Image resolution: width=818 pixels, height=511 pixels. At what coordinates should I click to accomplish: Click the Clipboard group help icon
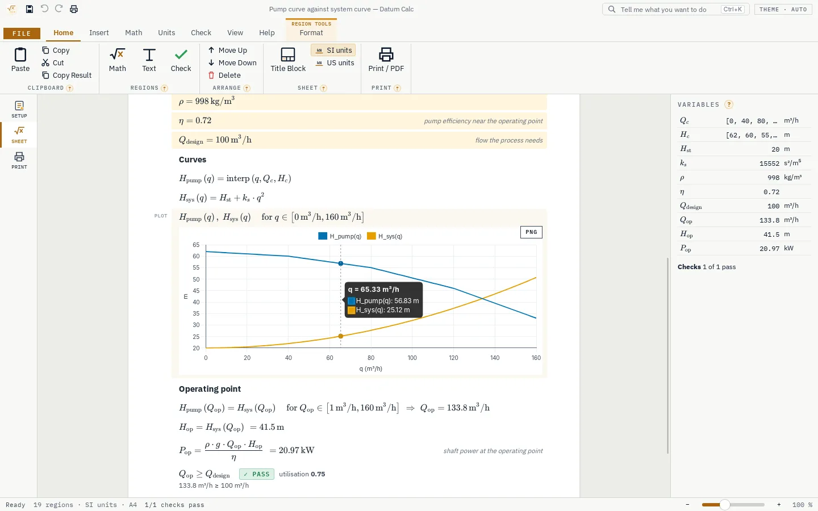(70, 88)
